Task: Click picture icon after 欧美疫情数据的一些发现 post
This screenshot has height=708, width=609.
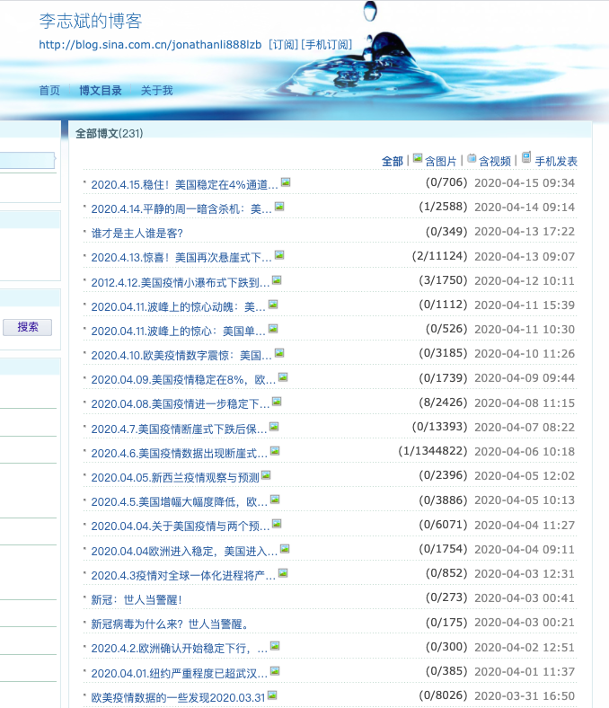Action: [272, 695]
